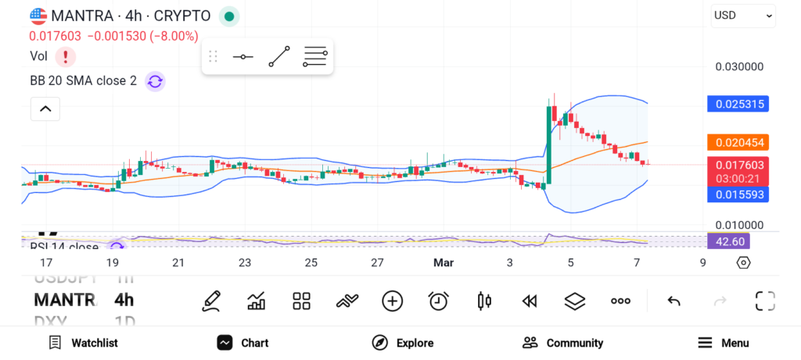Create an alert with alarm clock icon

click(x=438, y=301)
